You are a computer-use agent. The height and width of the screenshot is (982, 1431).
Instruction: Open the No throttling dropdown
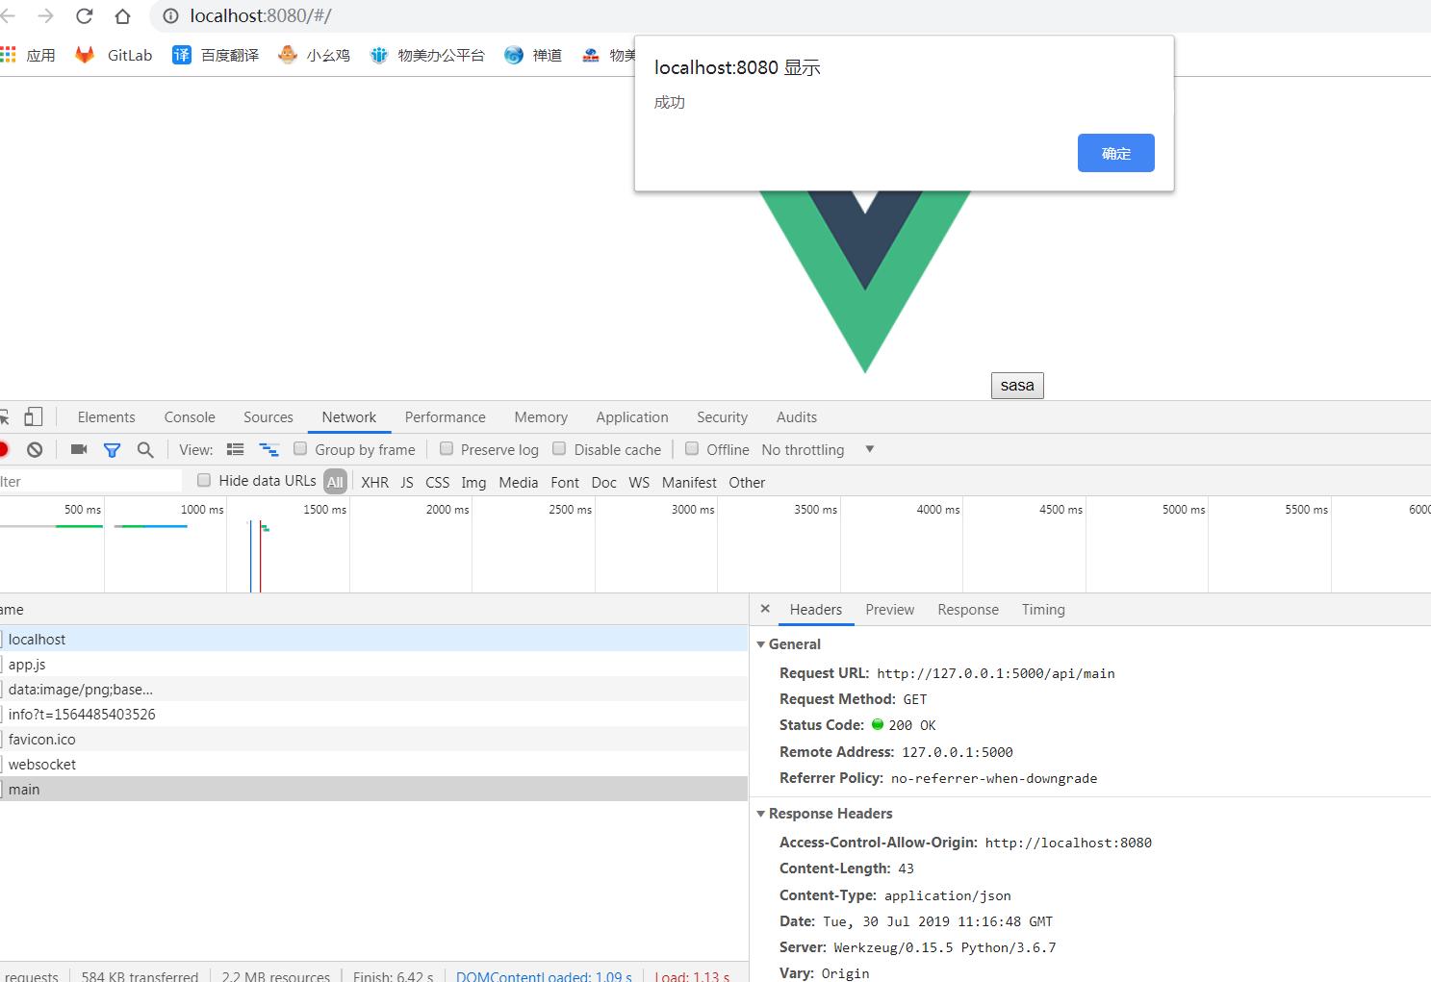817,449
